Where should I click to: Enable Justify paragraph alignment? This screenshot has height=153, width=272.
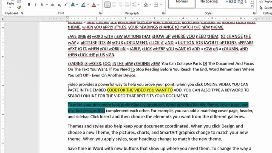[x=127, y=5]
